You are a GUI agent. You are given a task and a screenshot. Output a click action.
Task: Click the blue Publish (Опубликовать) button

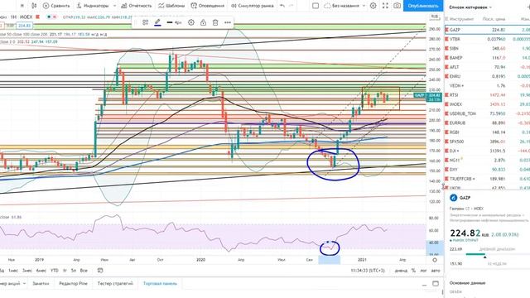[423, 6]
